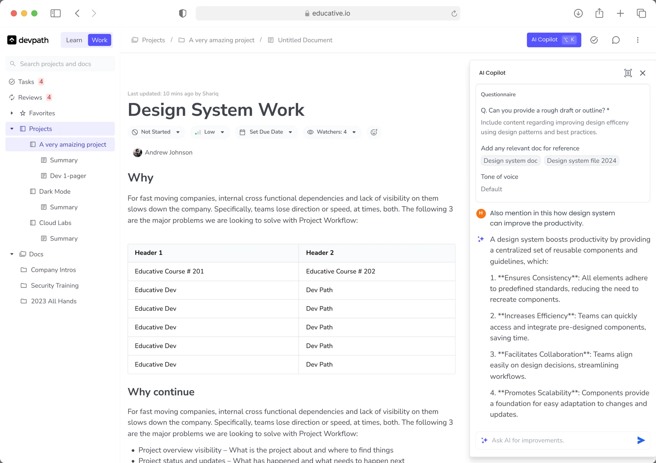The width and height of the screenshot is (656, 463).
Task: Open a new browser tab
Action: pos(620,13)
